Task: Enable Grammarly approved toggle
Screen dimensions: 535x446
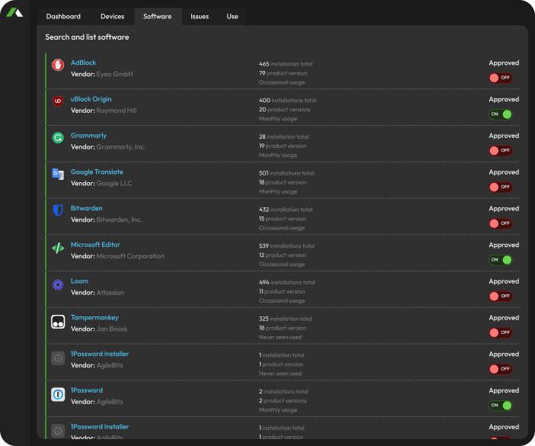Action: [x=501, y=150]
